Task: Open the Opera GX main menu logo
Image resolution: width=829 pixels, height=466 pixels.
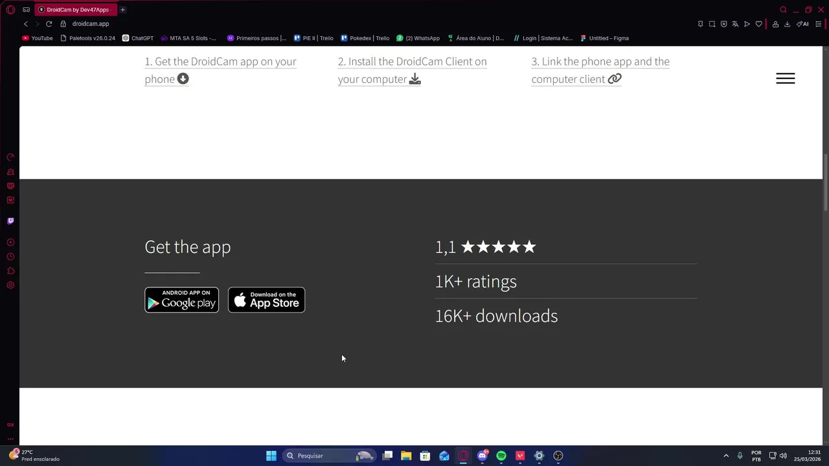Action: tap(10, 10)
